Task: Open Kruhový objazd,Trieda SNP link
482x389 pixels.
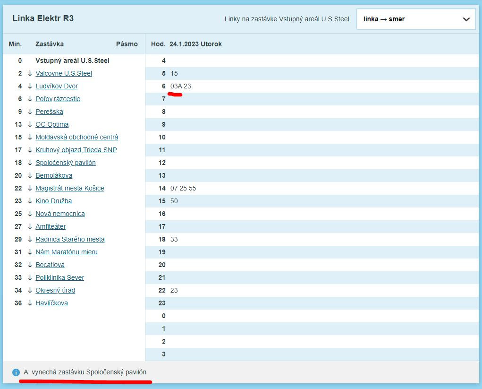Action: tap(76, 150)
